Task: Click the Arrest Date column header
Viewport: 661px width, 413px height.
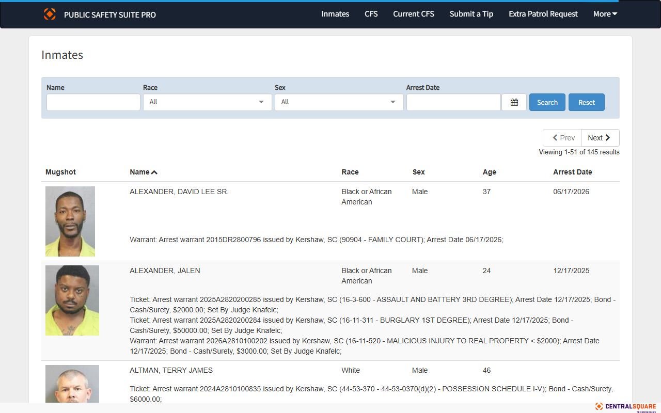Action: (x=573, y=172)
